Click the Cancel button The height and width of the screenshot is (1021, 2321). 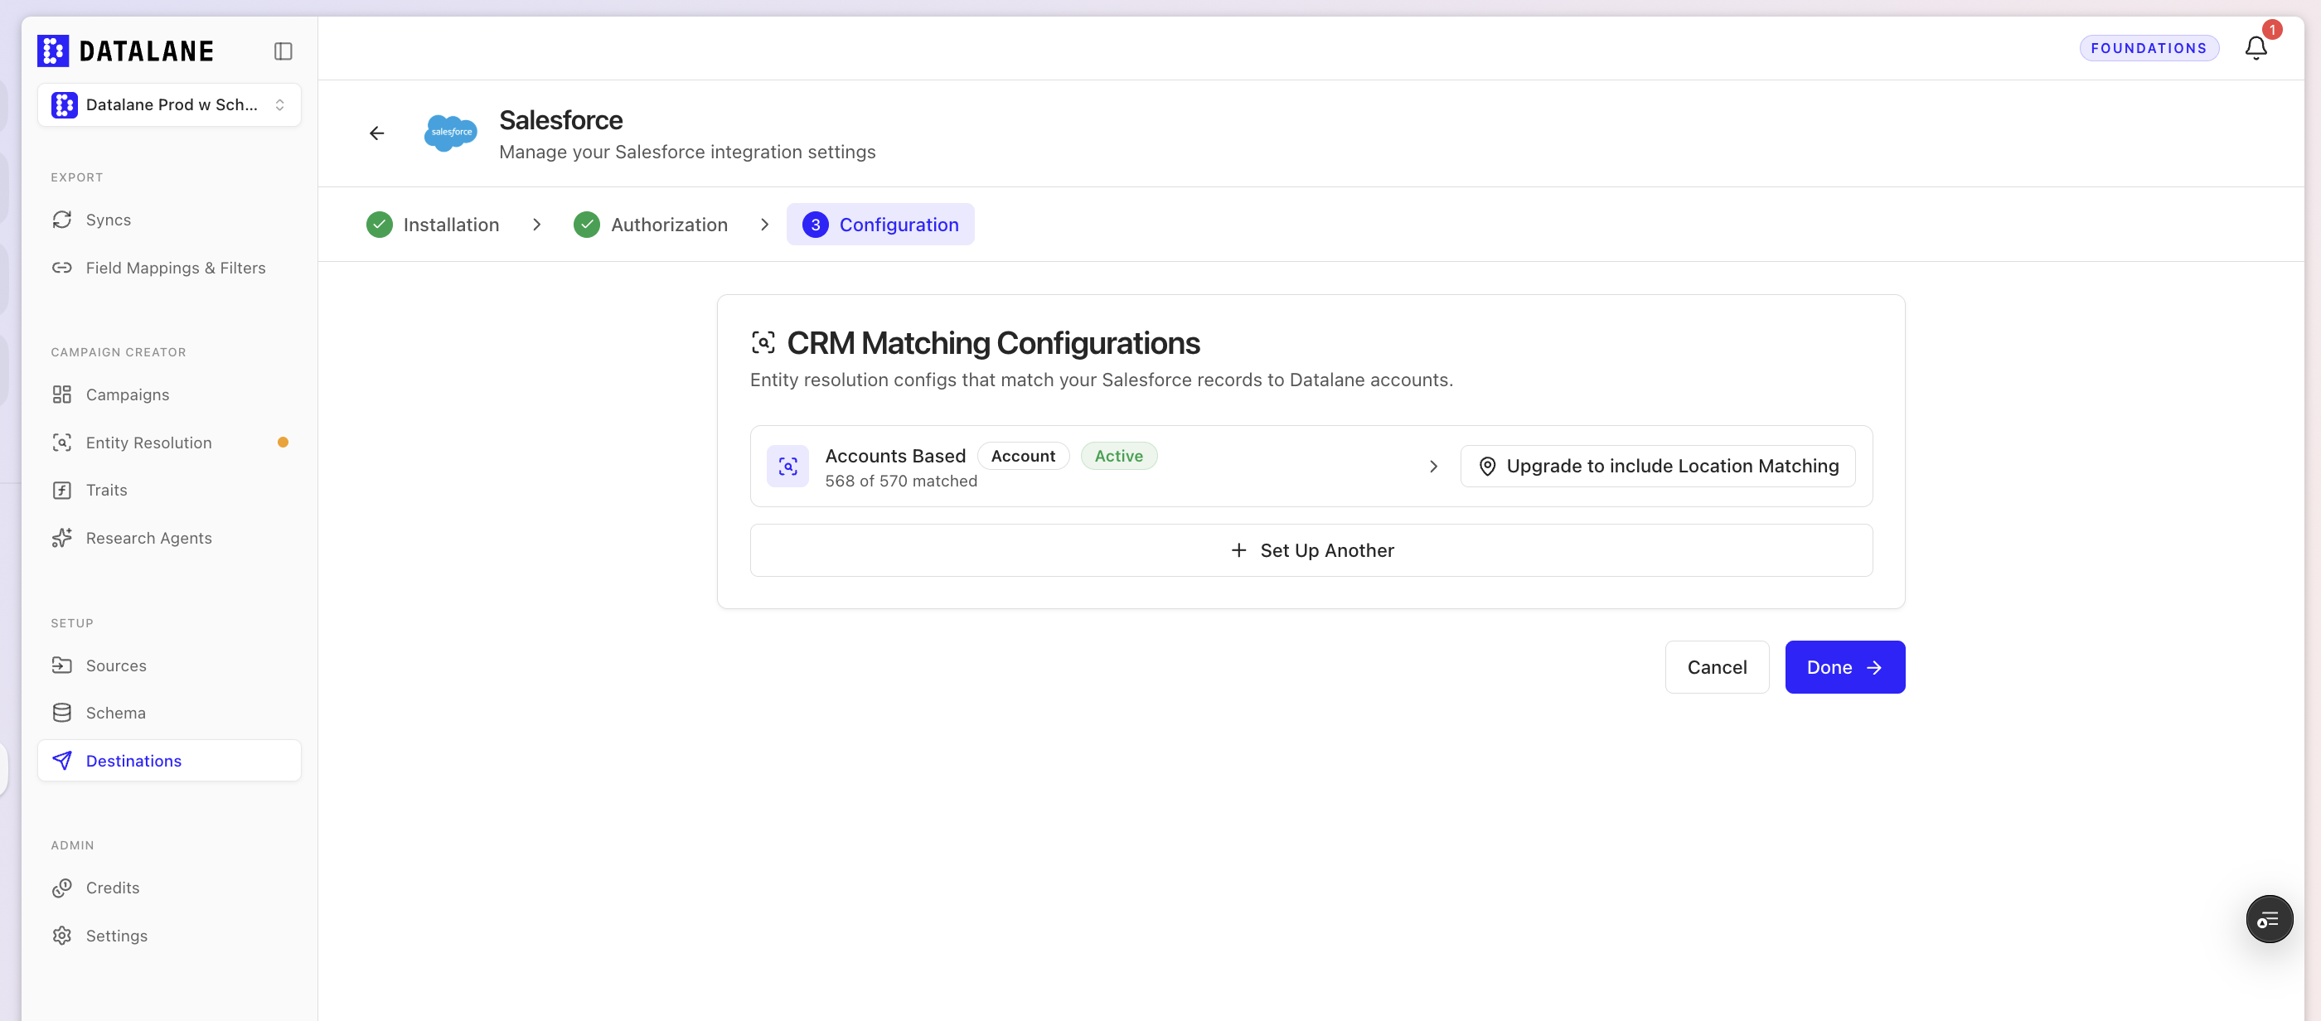click(1718, 668)
